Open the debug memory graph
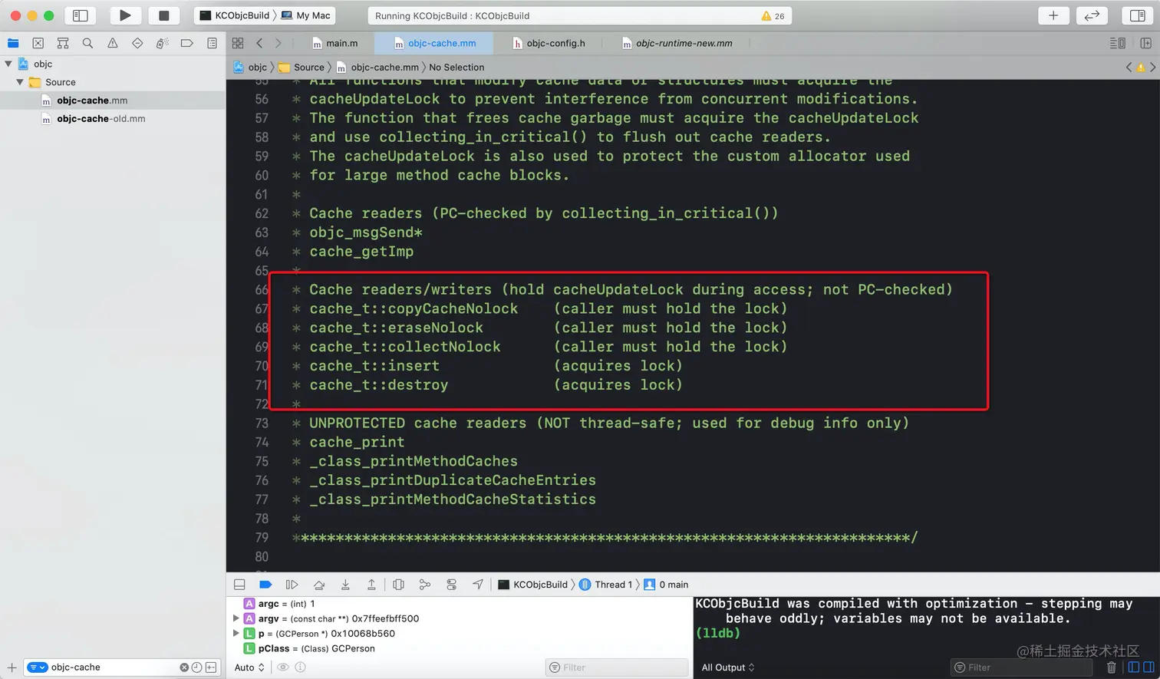The height and width of the screenshot is (679, 1160). point(424,585)
